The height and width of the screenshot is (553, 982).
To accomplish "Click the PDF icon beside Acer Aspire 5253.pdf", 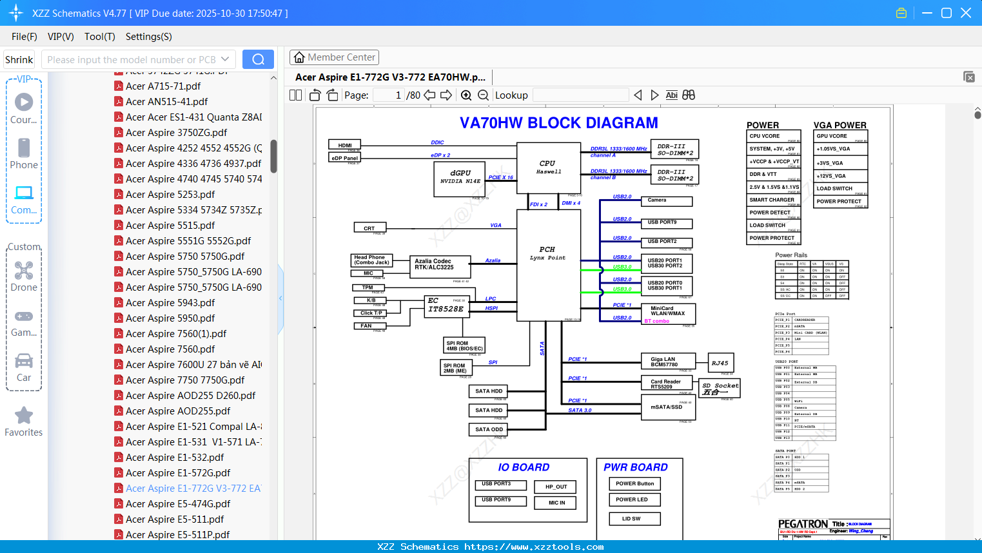I will 119,194.
